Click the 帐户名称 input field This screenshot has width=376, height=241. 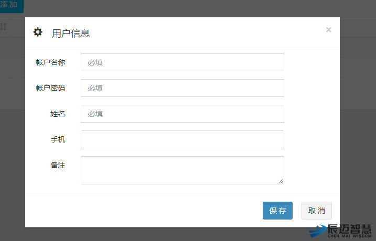[x=182, y=62]
